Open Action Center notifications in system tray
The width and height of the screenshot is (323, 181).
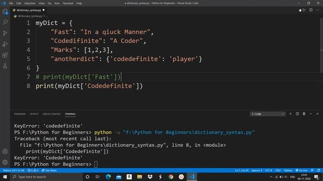[316, 177]
